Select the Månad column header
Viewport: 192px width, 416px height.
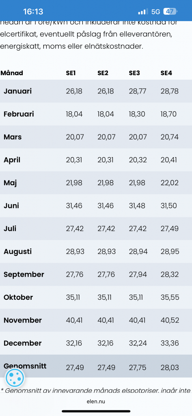coord(12,73)
